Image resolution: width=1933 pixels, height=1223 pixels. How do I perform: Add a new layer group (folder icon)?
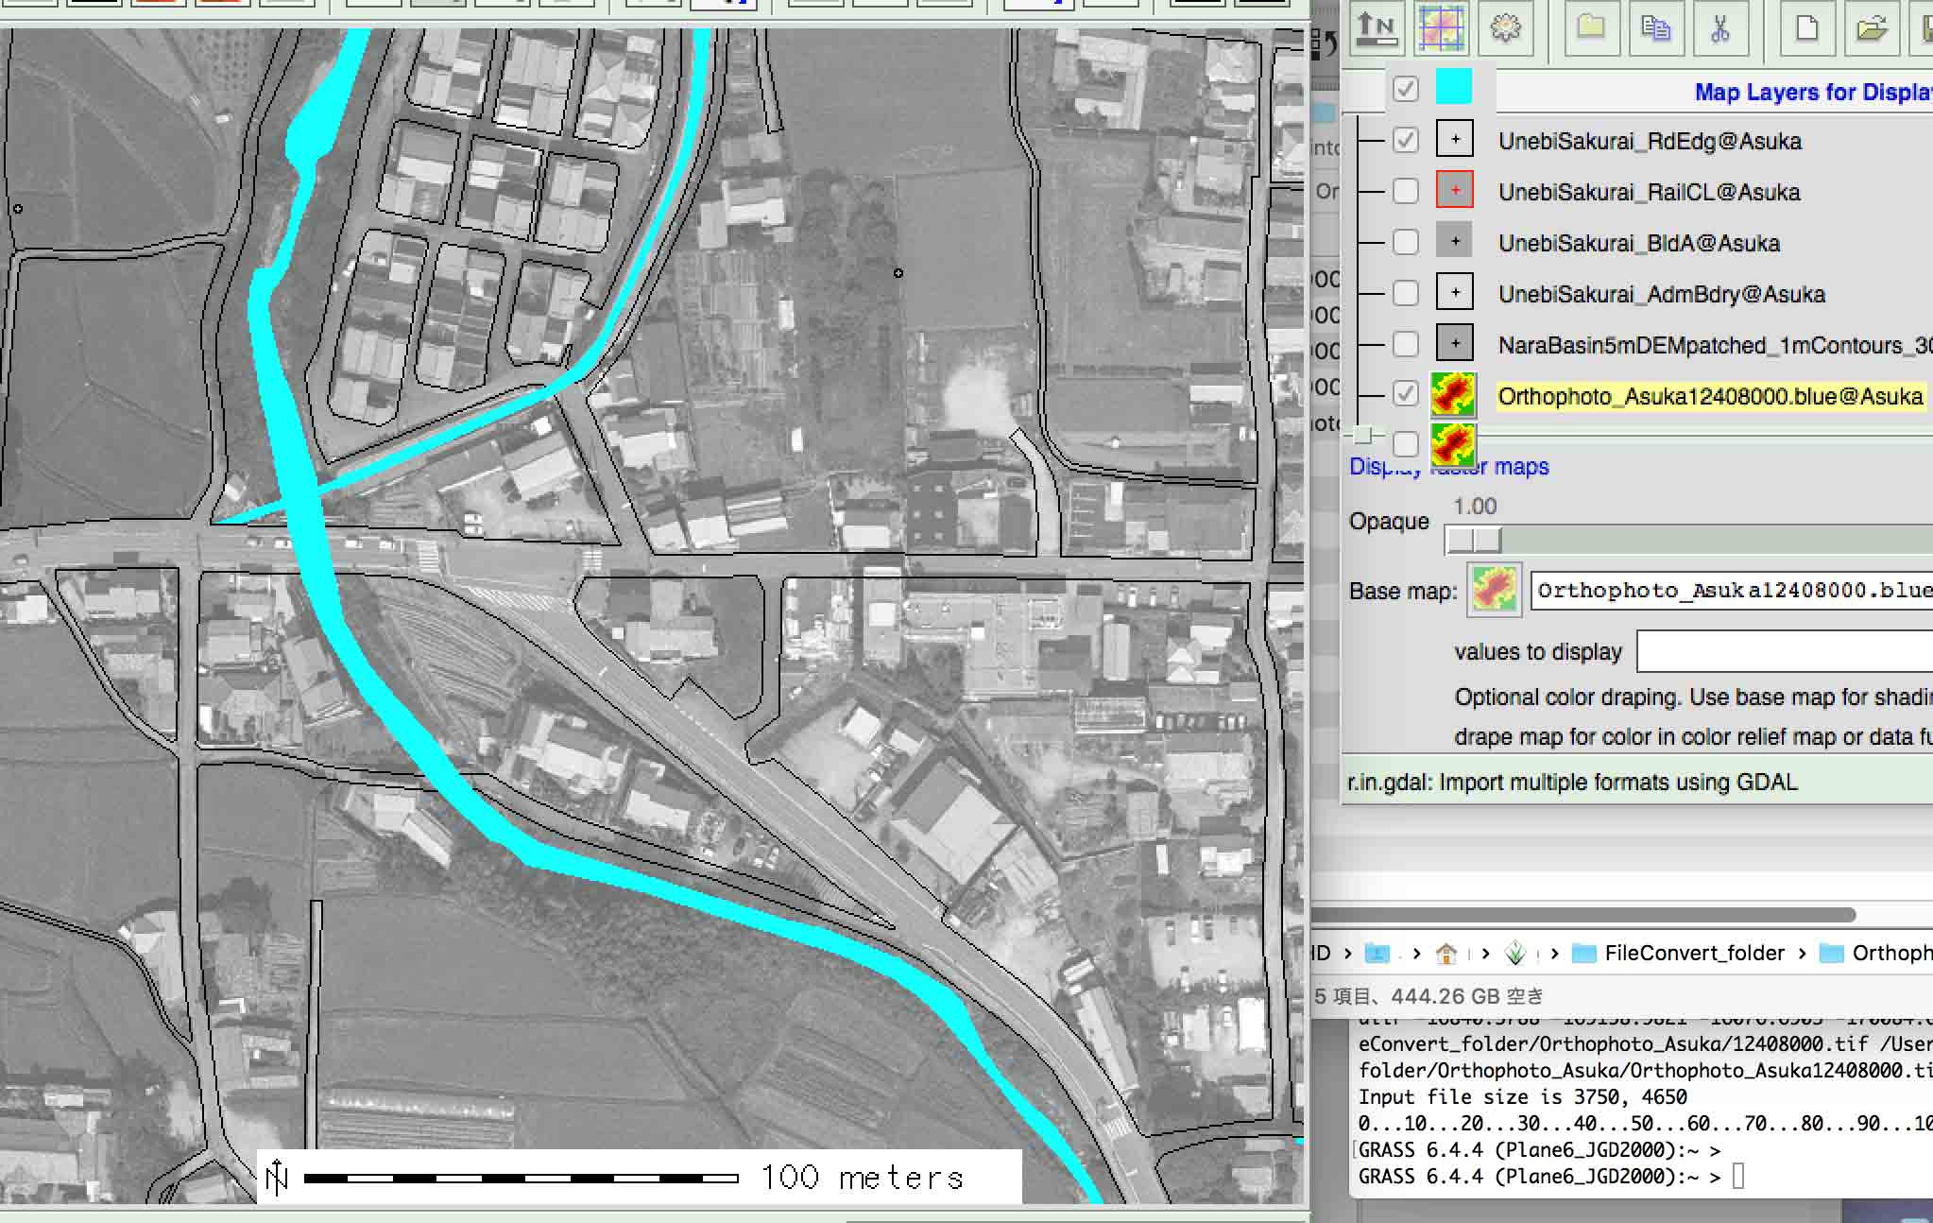coord(1591,27)
